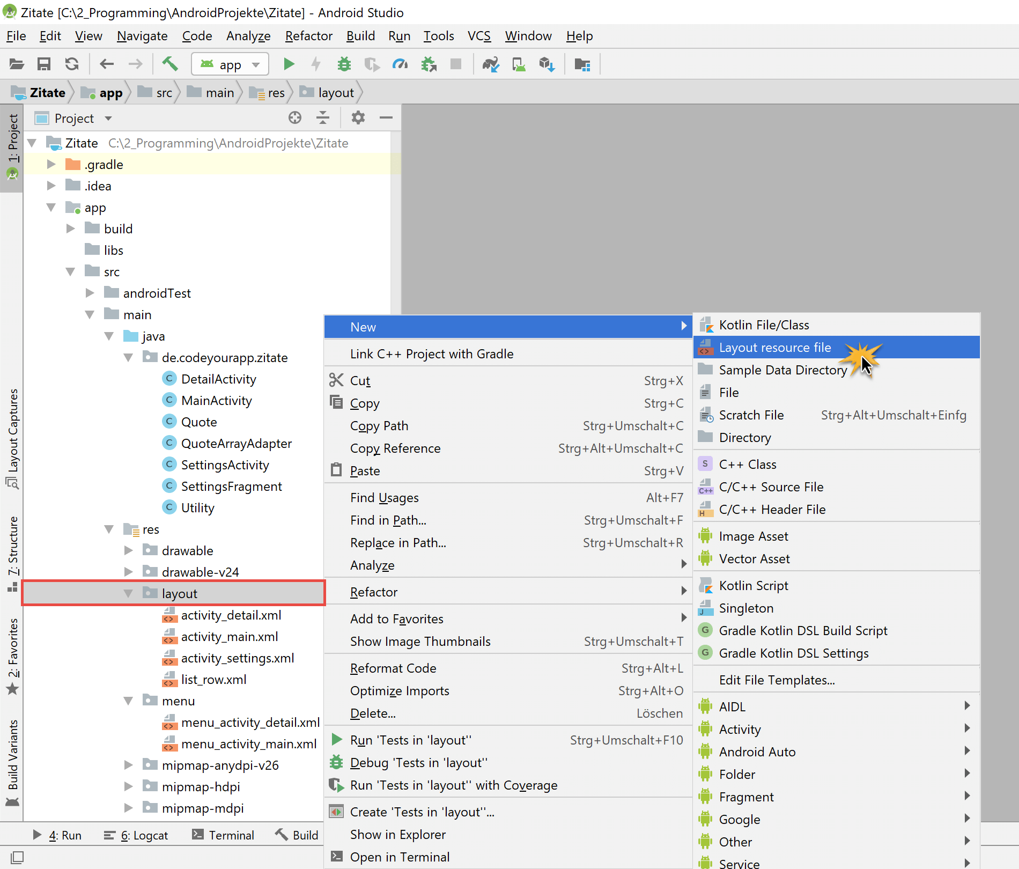The image size is (1019, 869).
Task: Open the Project Structure icon
Action: [x=582, y=64]
